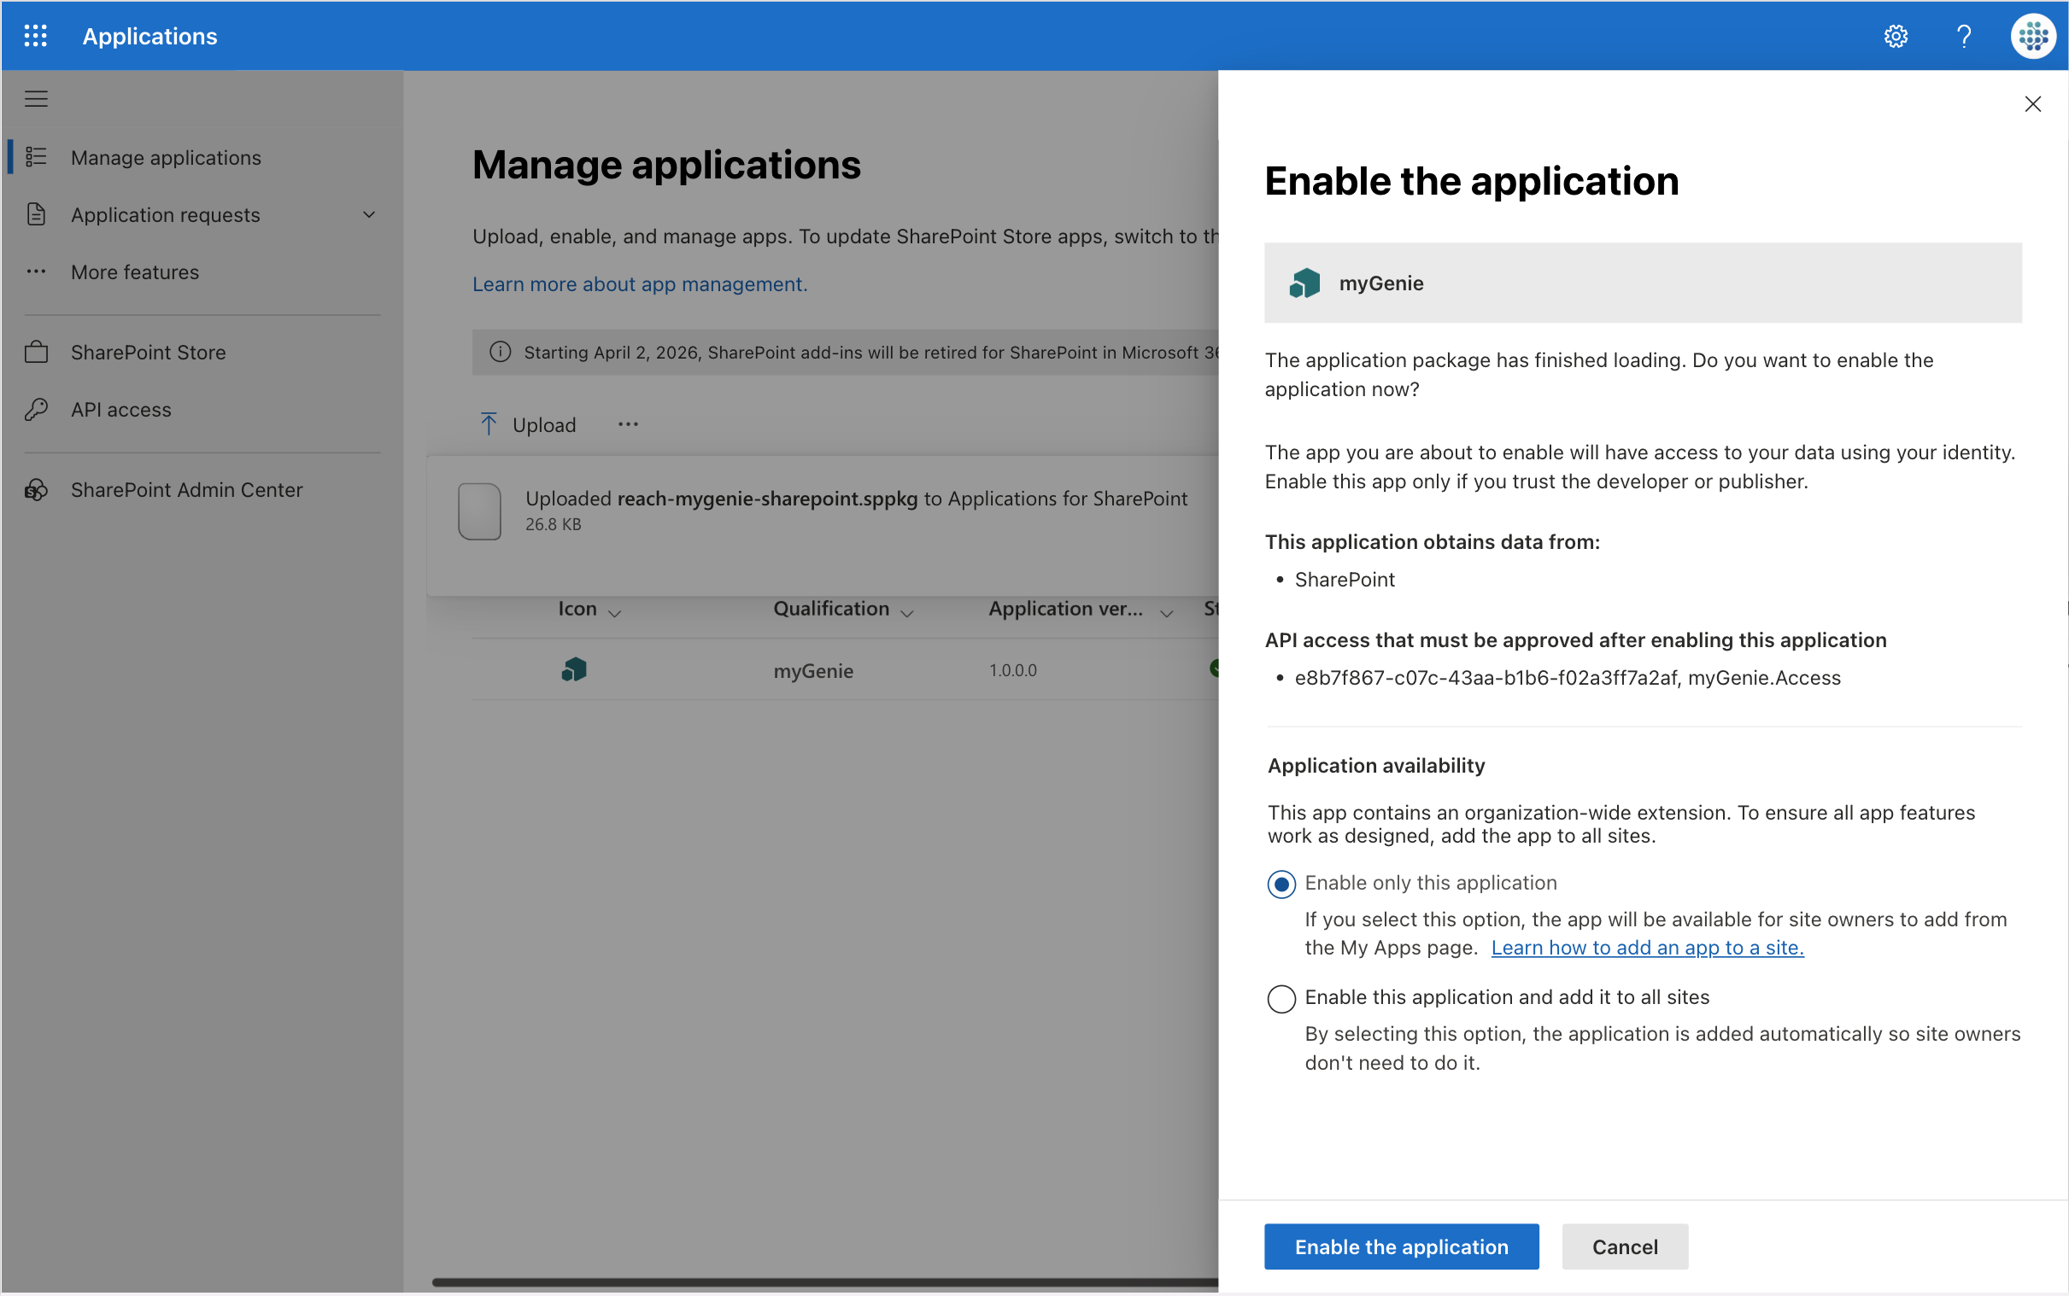The image size is (2069, 1296).
Task: Cancel enabling the application
Action: [x=1624, y=1246]
